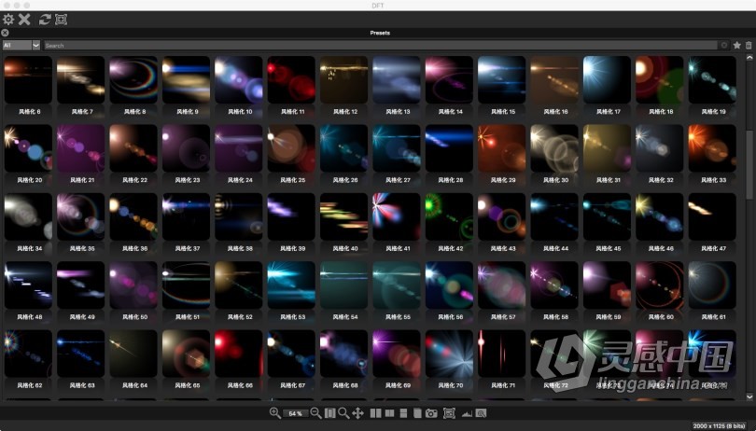Click the large X cancel icon in toolbar
Viewport: 756px width, 431px height.
click(x=24, y=20)
